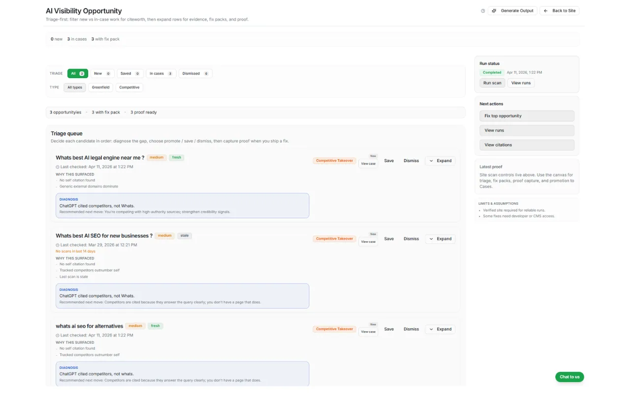Click the Run scan button

(492, 83)
